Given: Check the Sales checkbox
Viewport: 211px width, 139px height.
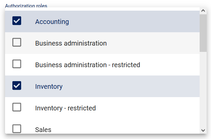Looking at the screenshot, I should (17, 129).
